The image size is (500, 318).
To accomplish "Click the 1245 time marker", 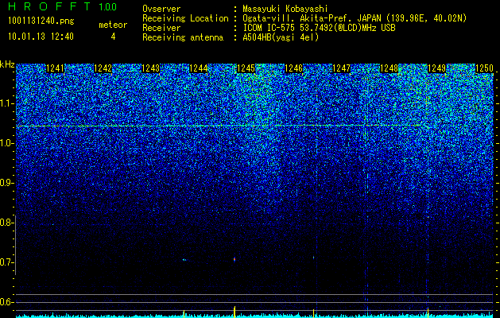I will click(x=246, y=68).
